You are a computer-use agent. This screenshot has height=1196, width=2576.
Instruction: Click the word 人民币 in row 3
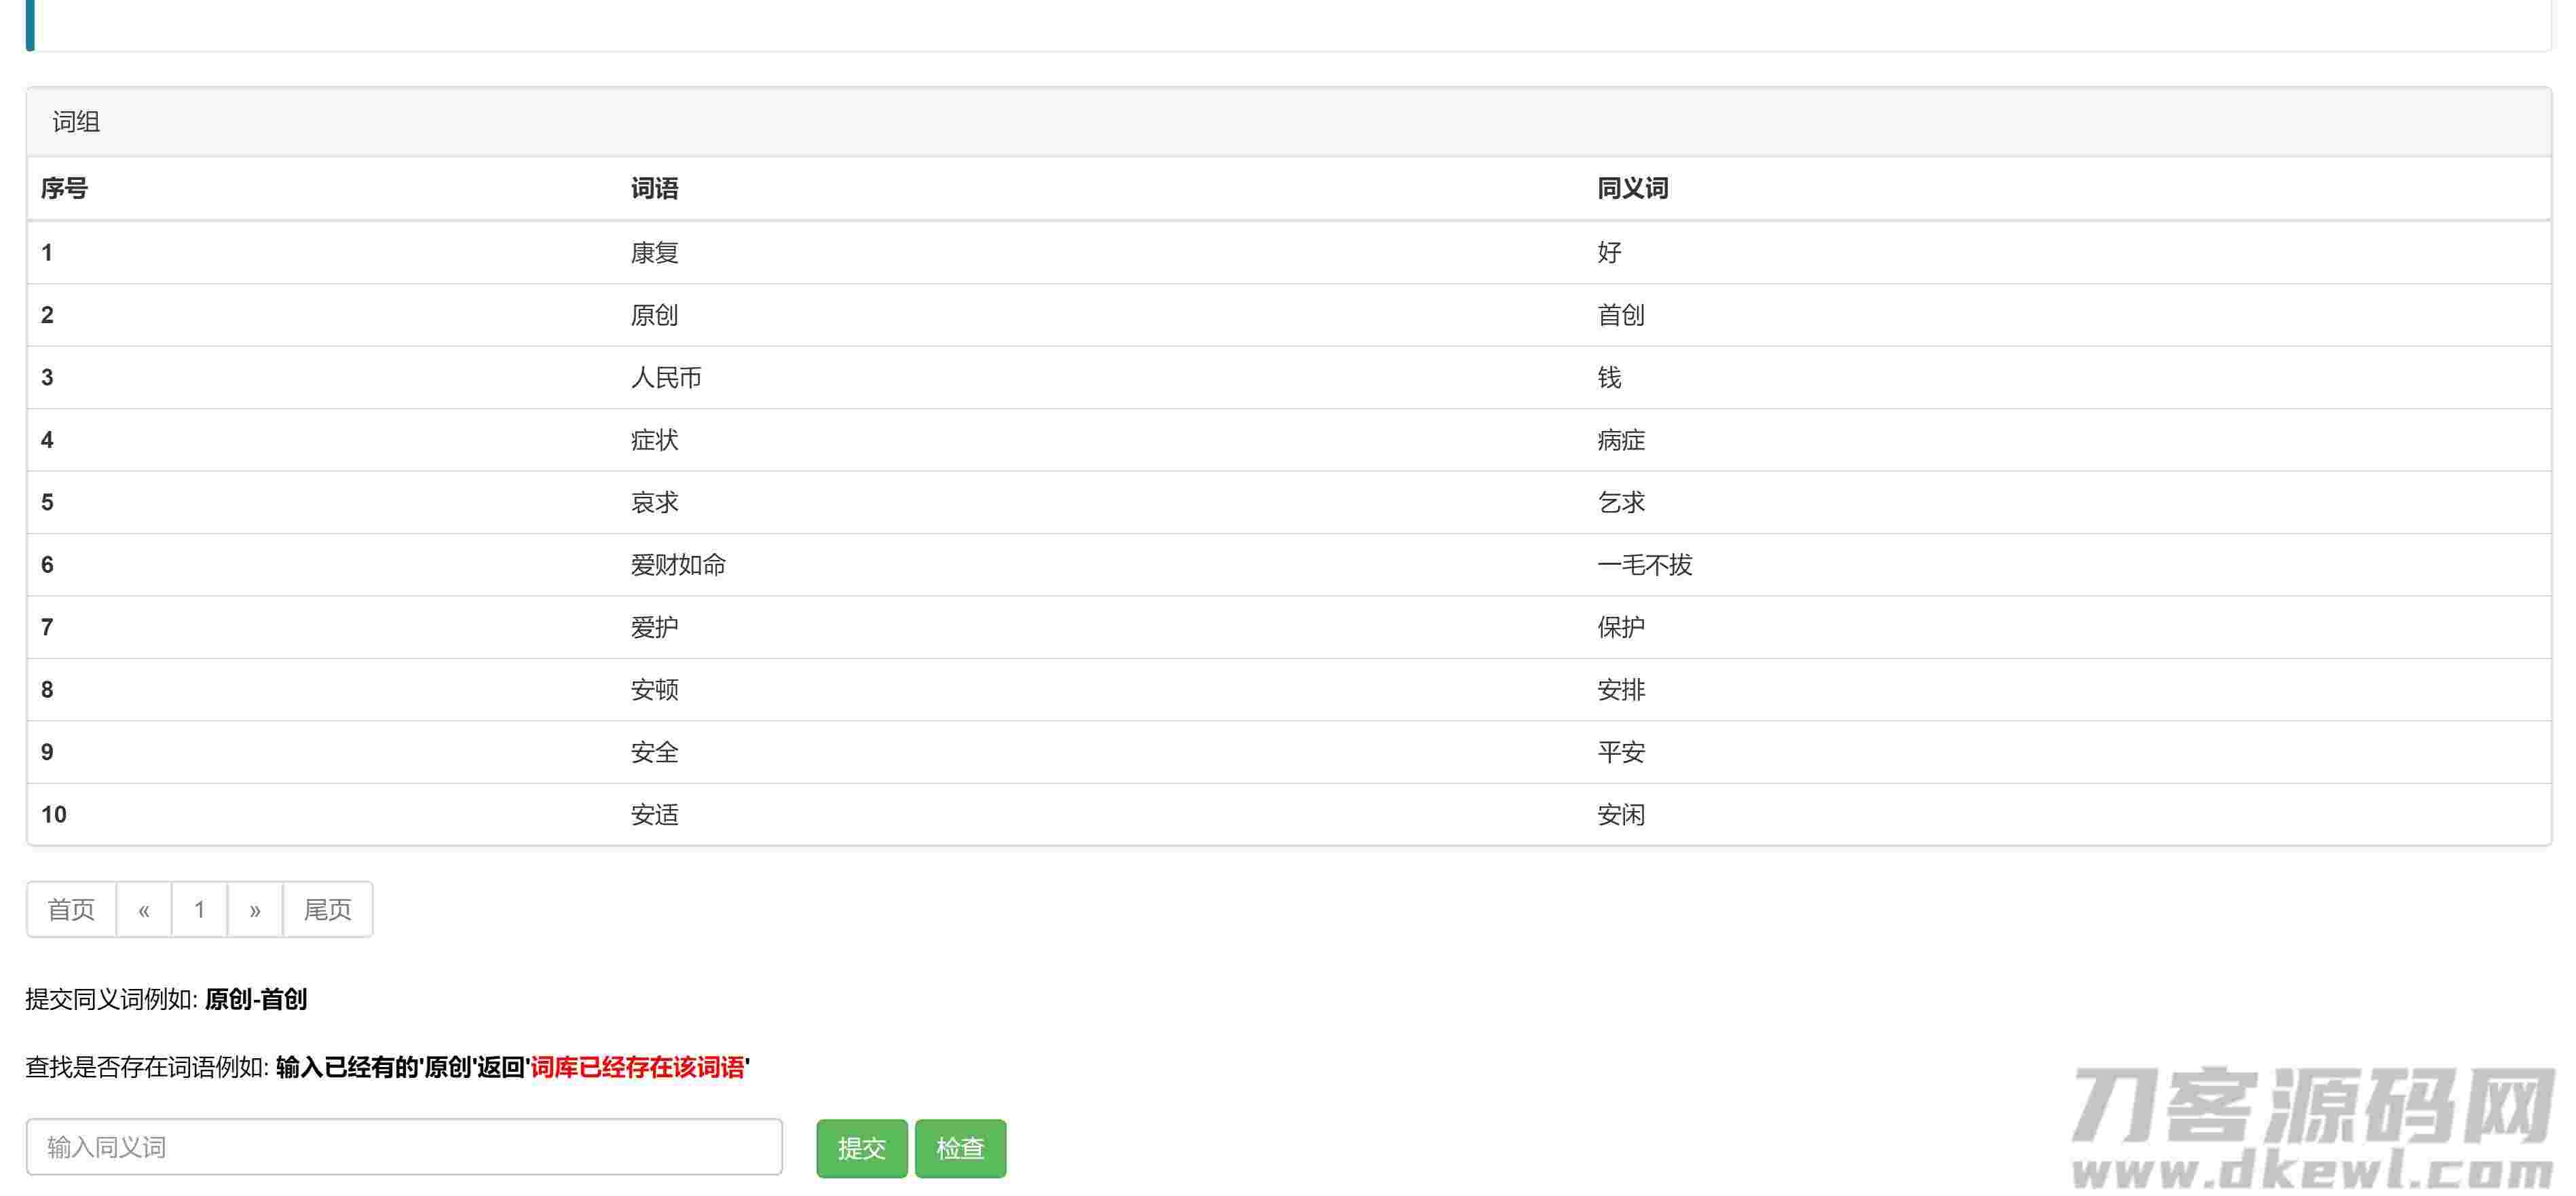tap(667, 377)
